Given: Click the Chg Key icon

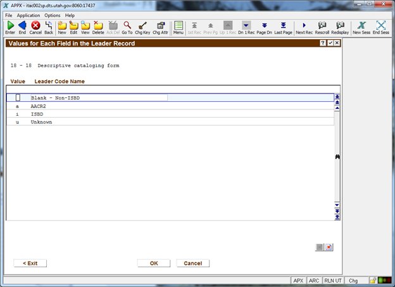Looking at the screenshot, I should 143,27.
